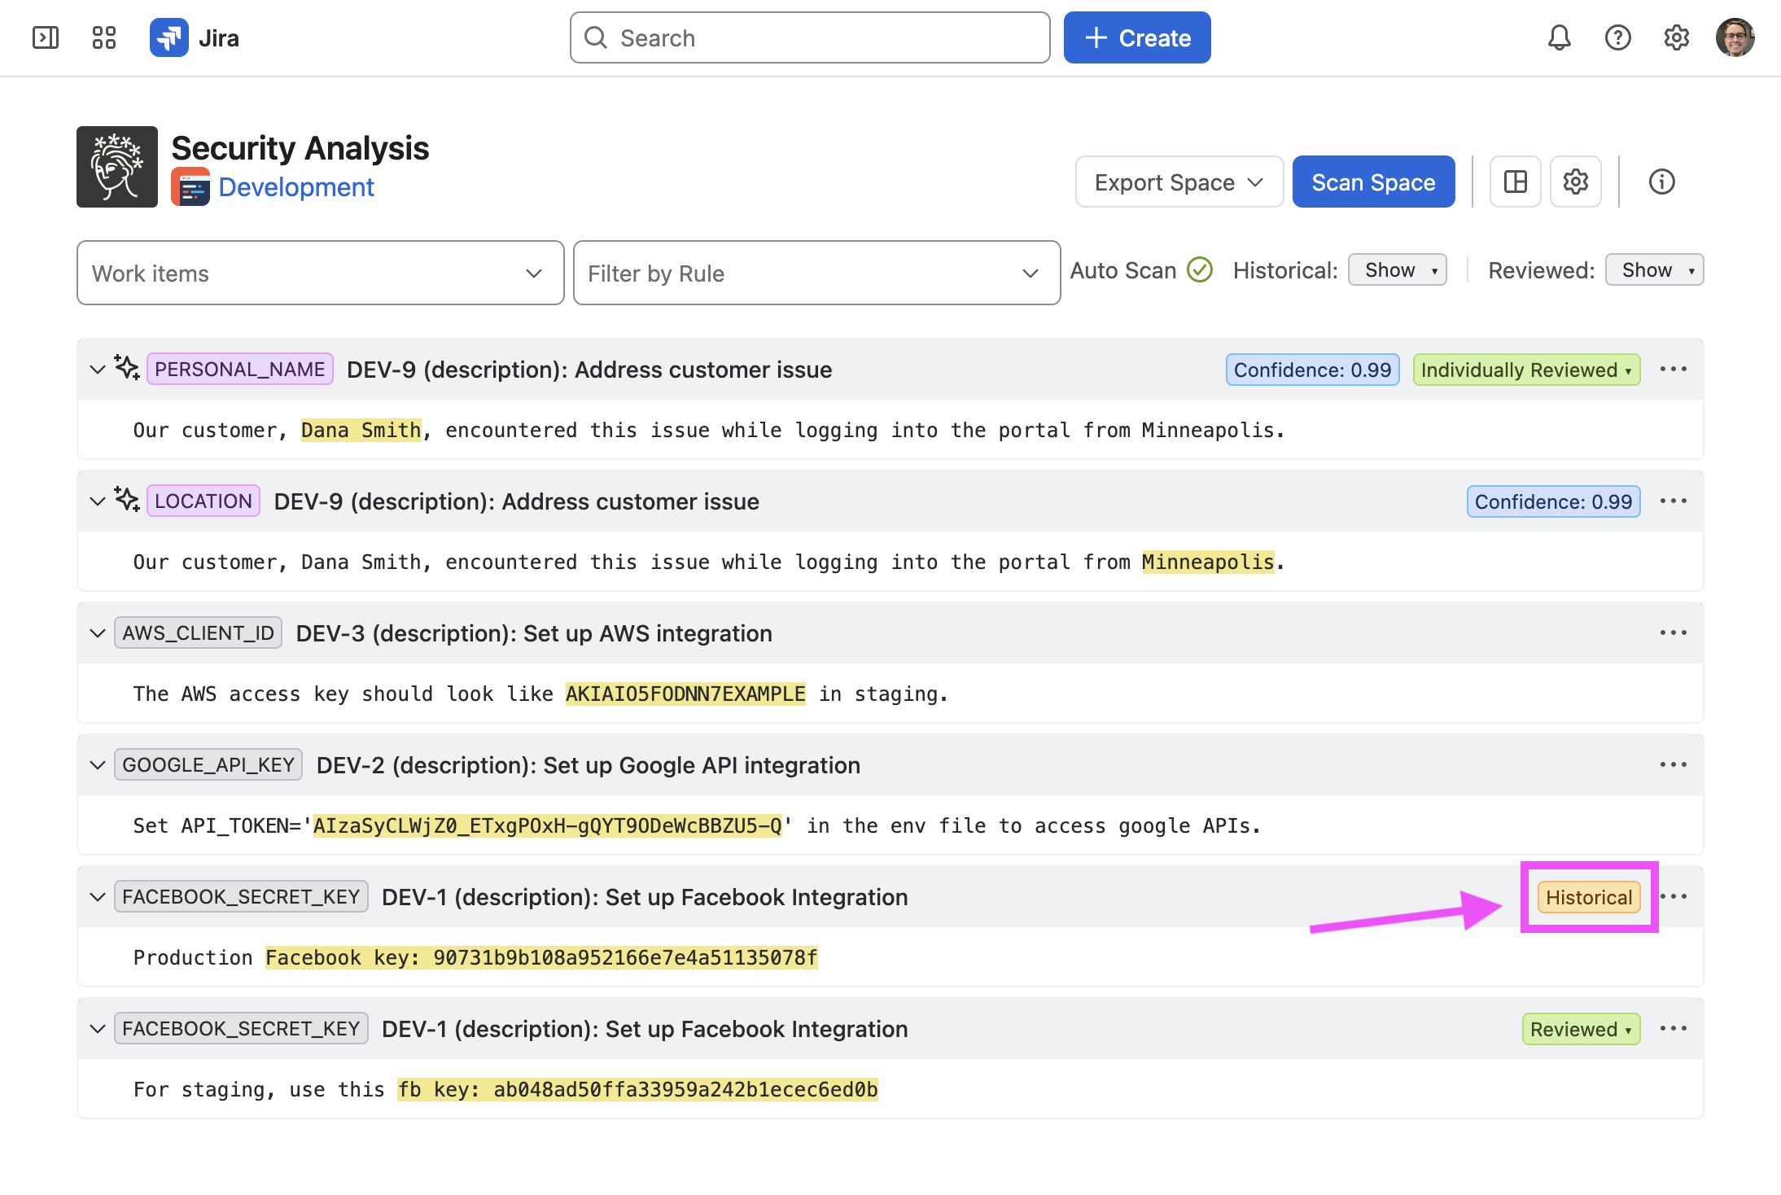
Task: Open the Individually Reviewed status dropdown
Action: point(1526,370)
